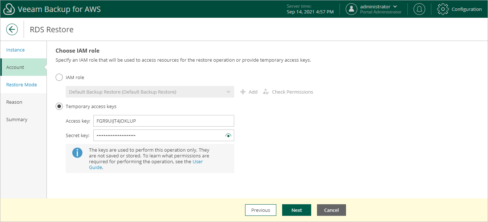Open the Default Backup Restore dropdown
Screen dimensions: 488x222
(x=150, y=92)
